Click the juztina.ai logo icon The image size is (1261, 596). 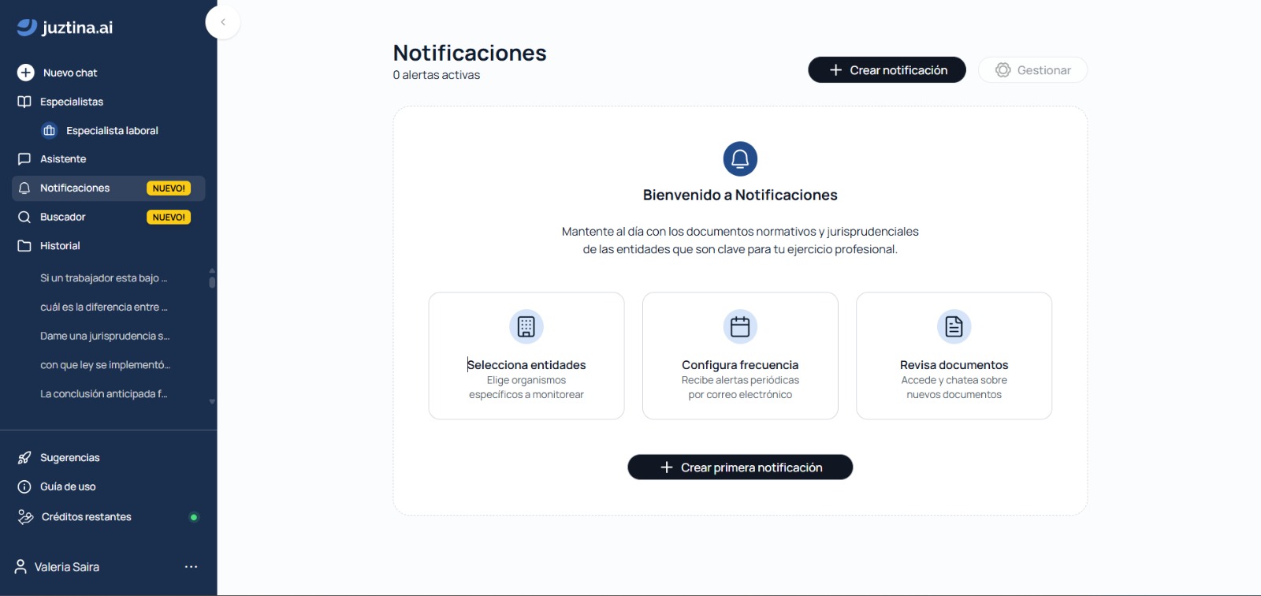coord(27,27)
